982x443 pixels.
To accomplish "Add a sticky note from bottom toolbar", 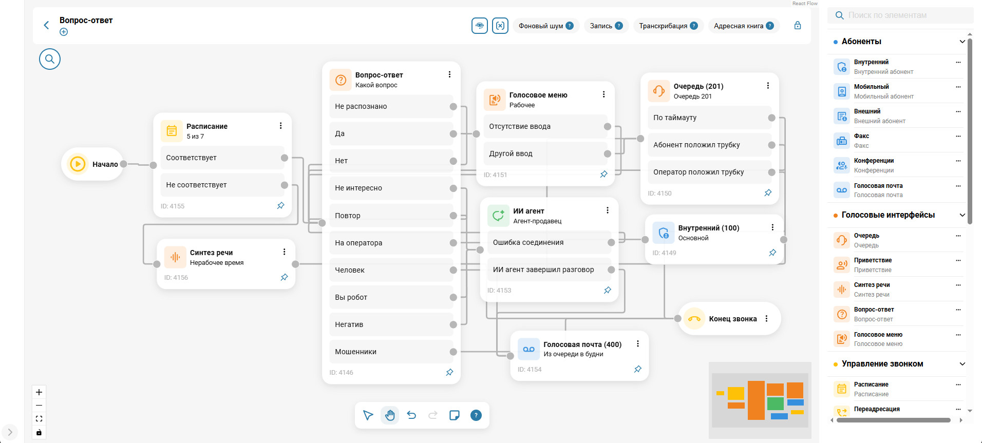I will 455,415.
